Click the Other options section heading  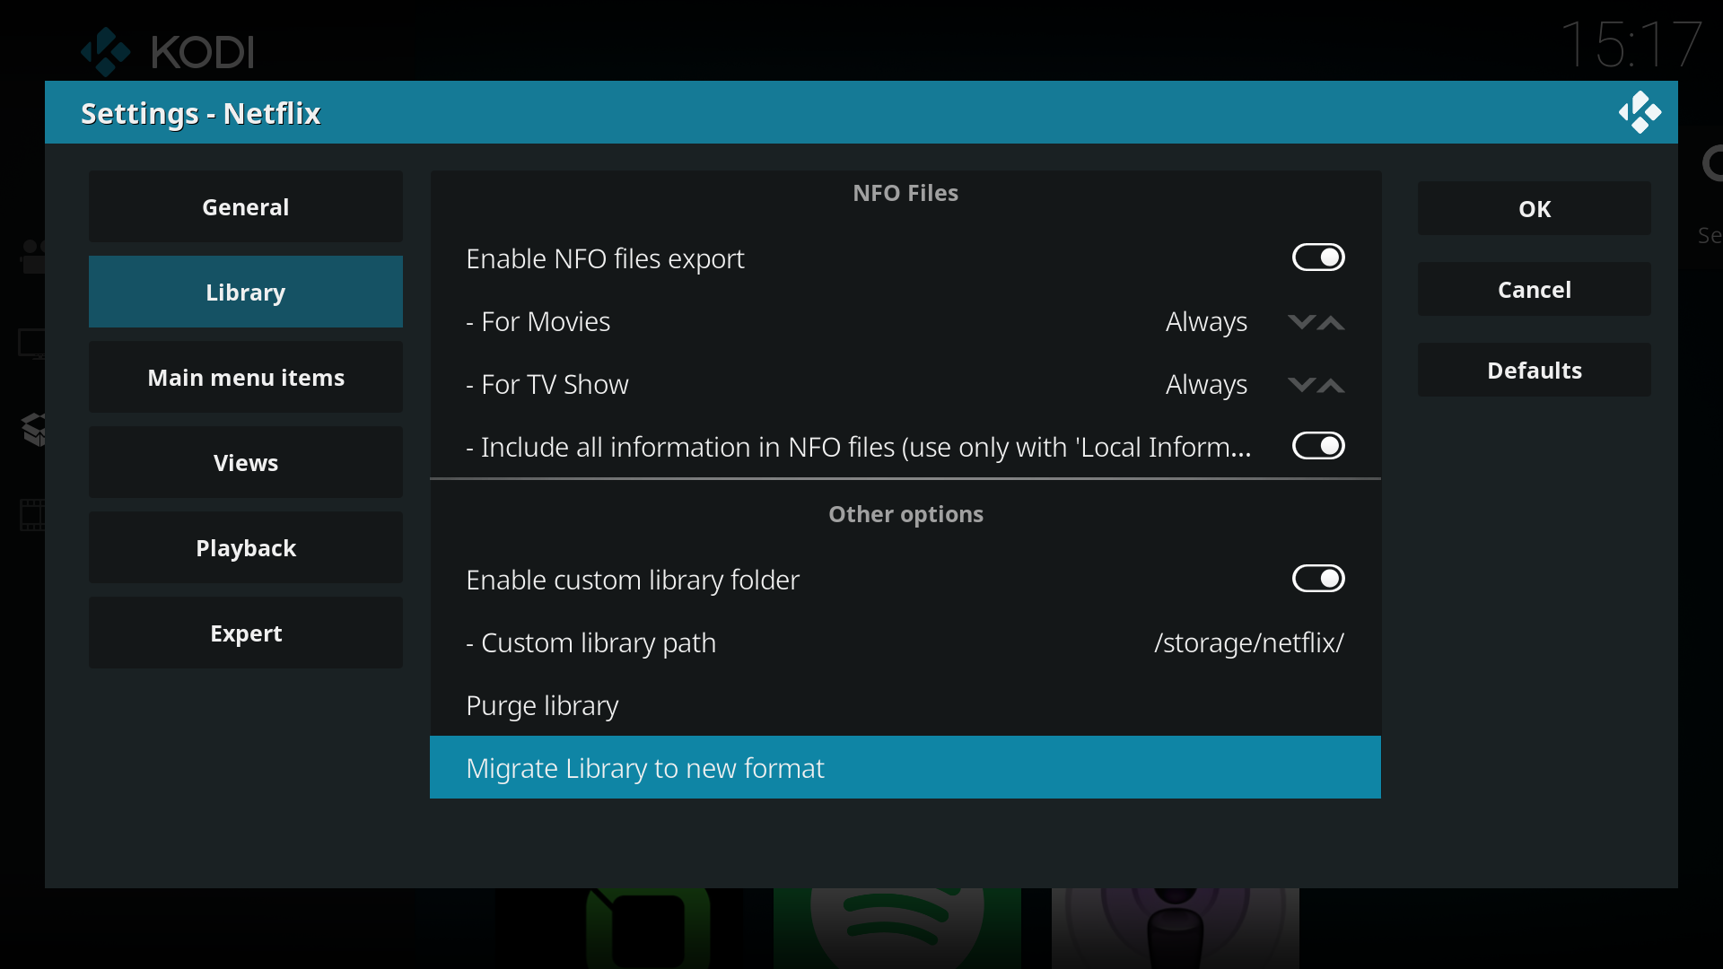pyautogui.click(x=905, y=514)
